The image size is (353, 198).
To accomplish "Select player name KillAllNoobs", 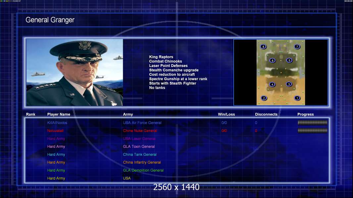I will [57, 123].
